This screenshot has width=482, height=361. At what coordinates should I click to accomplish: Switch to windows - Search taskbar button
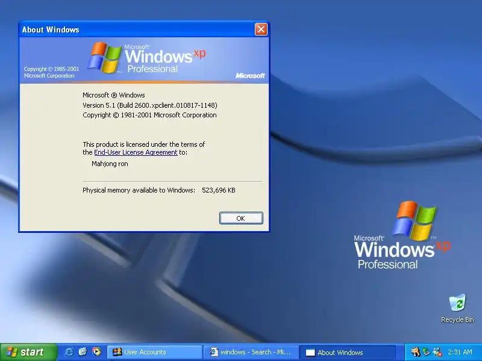coord(251,352)
